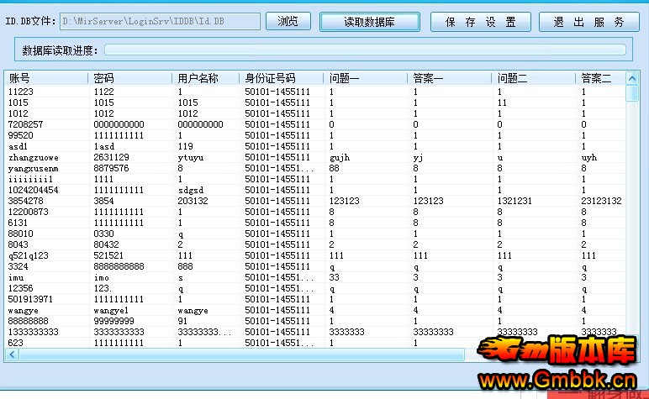Click the 用户名称 column header
This screenshot has height=399, width=649.
[x=206, y=78]
